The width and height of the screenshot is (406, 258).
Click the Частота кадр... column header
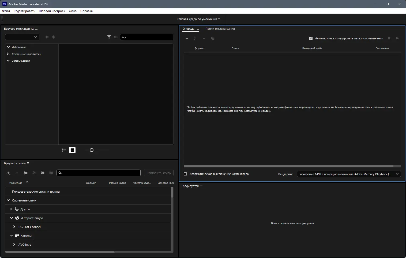coord(142,183)
